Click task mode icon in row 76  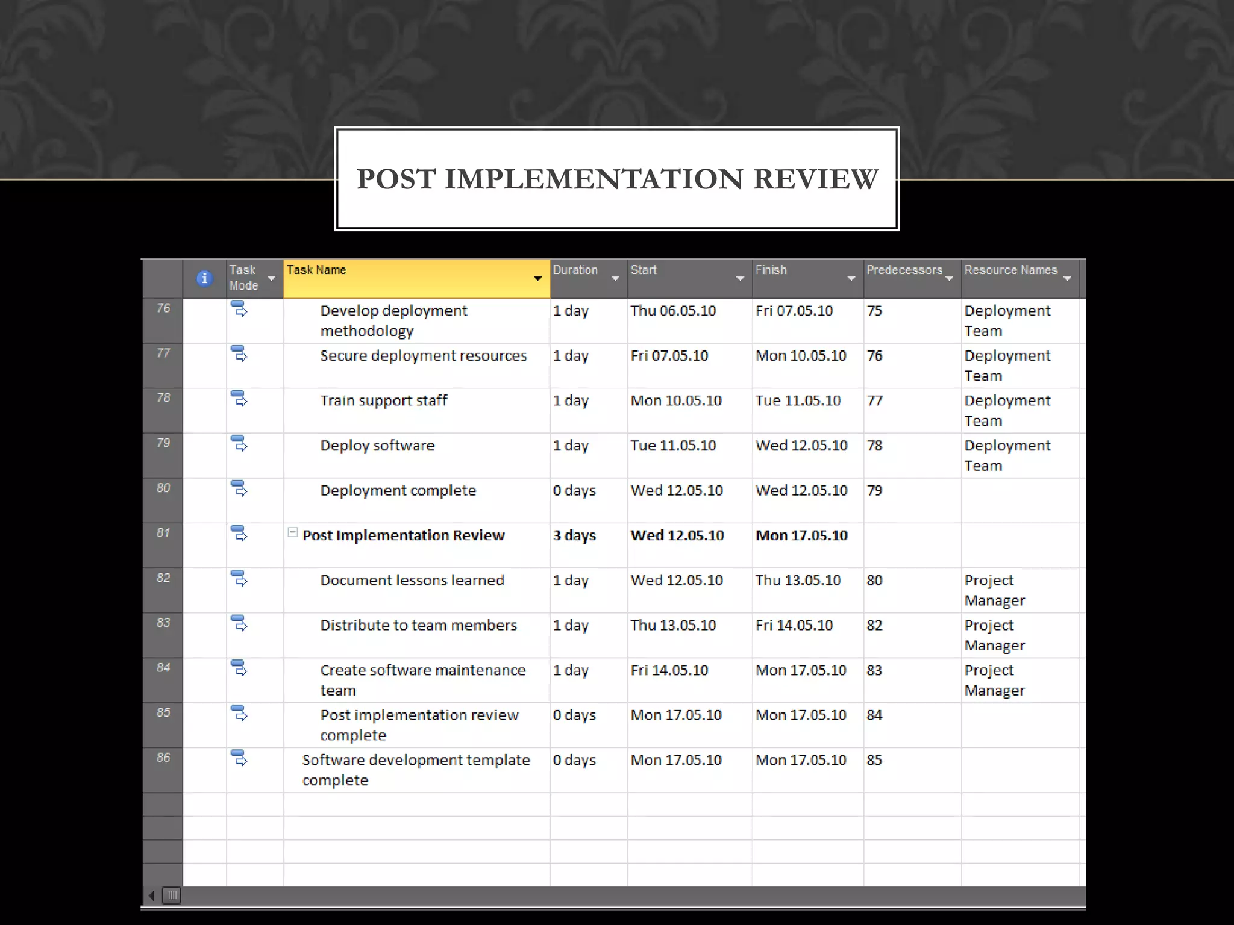coord(239,310)
